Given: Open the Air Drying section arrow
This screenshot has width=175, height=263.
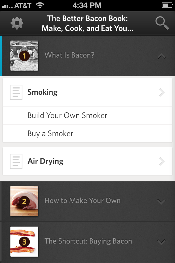Looking at the screenshot, I should point(162,161).
